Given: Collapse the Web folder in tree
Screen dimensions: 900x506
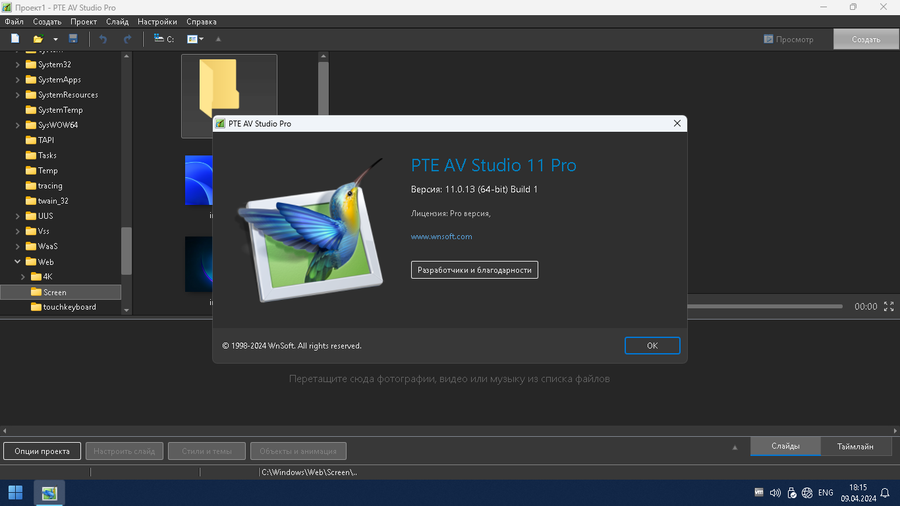Looking at the screenshot, I should coord(18,262).
